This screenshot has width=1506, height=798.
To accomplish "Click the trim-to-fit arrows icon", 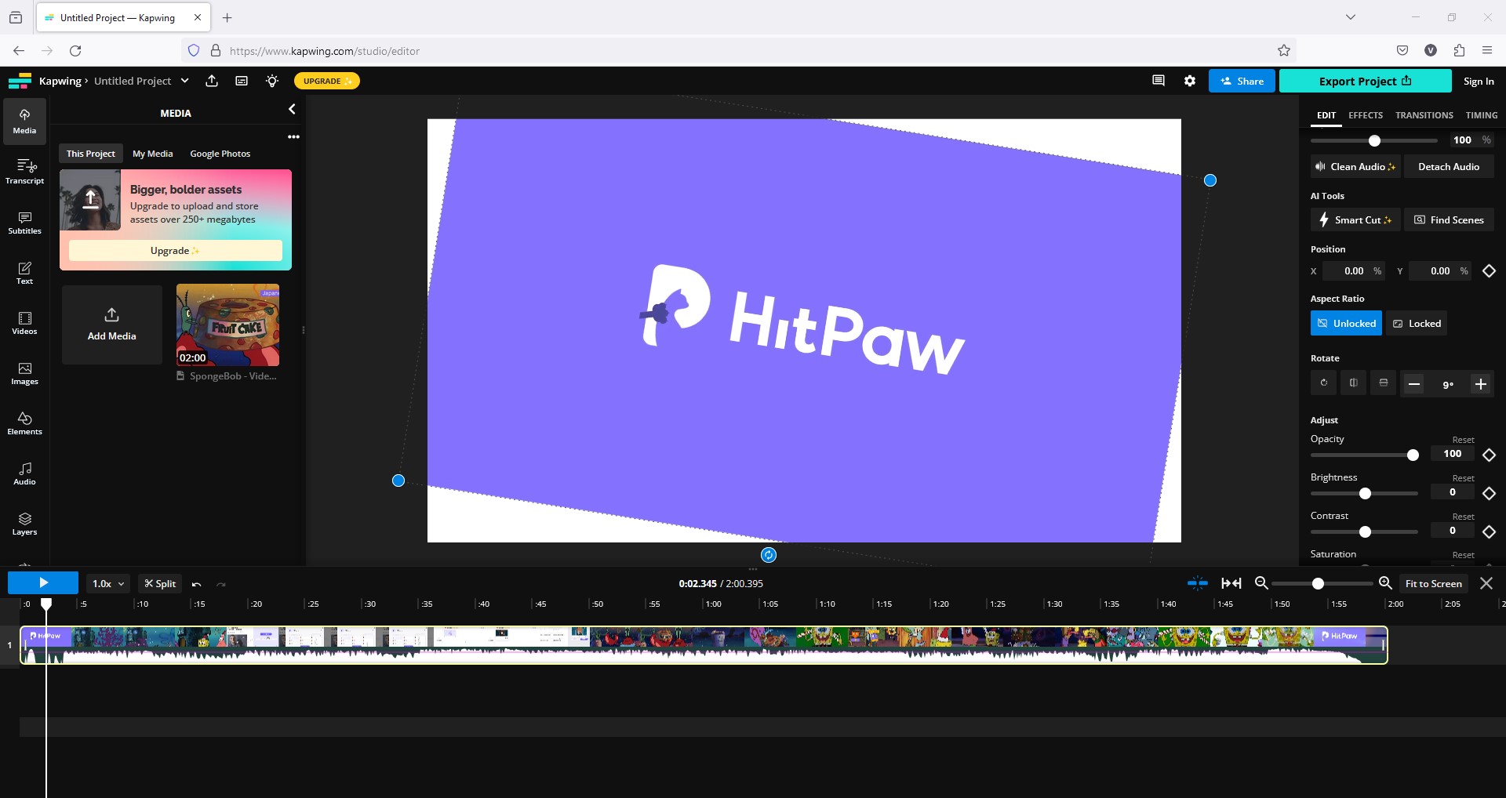I will pyautogui.click(x=1231, y=583).
